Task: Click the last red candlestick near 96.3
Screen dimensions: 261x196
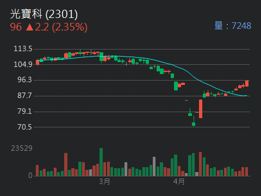Action: [x=247, y=83]
